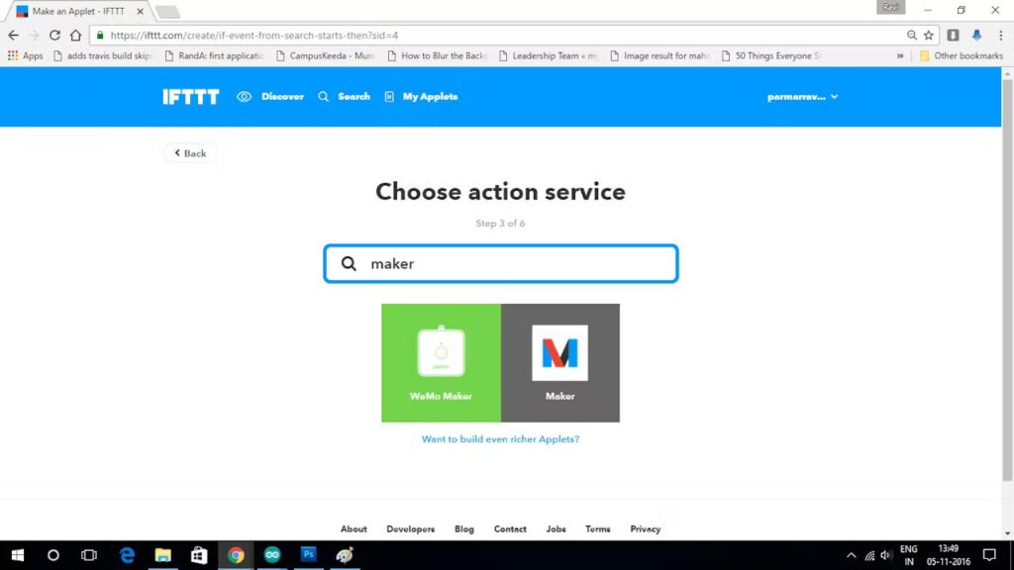The image size is (1014, 570).
Task: Open Arduino IDE from taskbar
Action: click(x=272, y=555)
